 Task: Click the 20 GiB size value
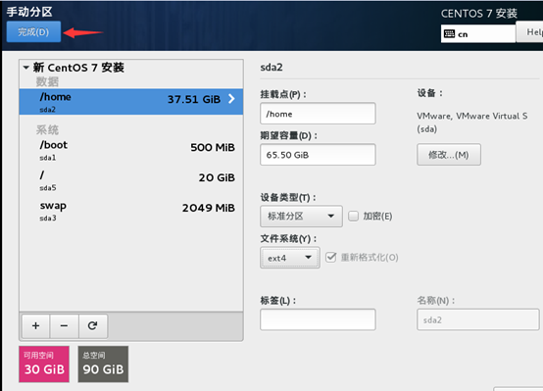point(217,177)
